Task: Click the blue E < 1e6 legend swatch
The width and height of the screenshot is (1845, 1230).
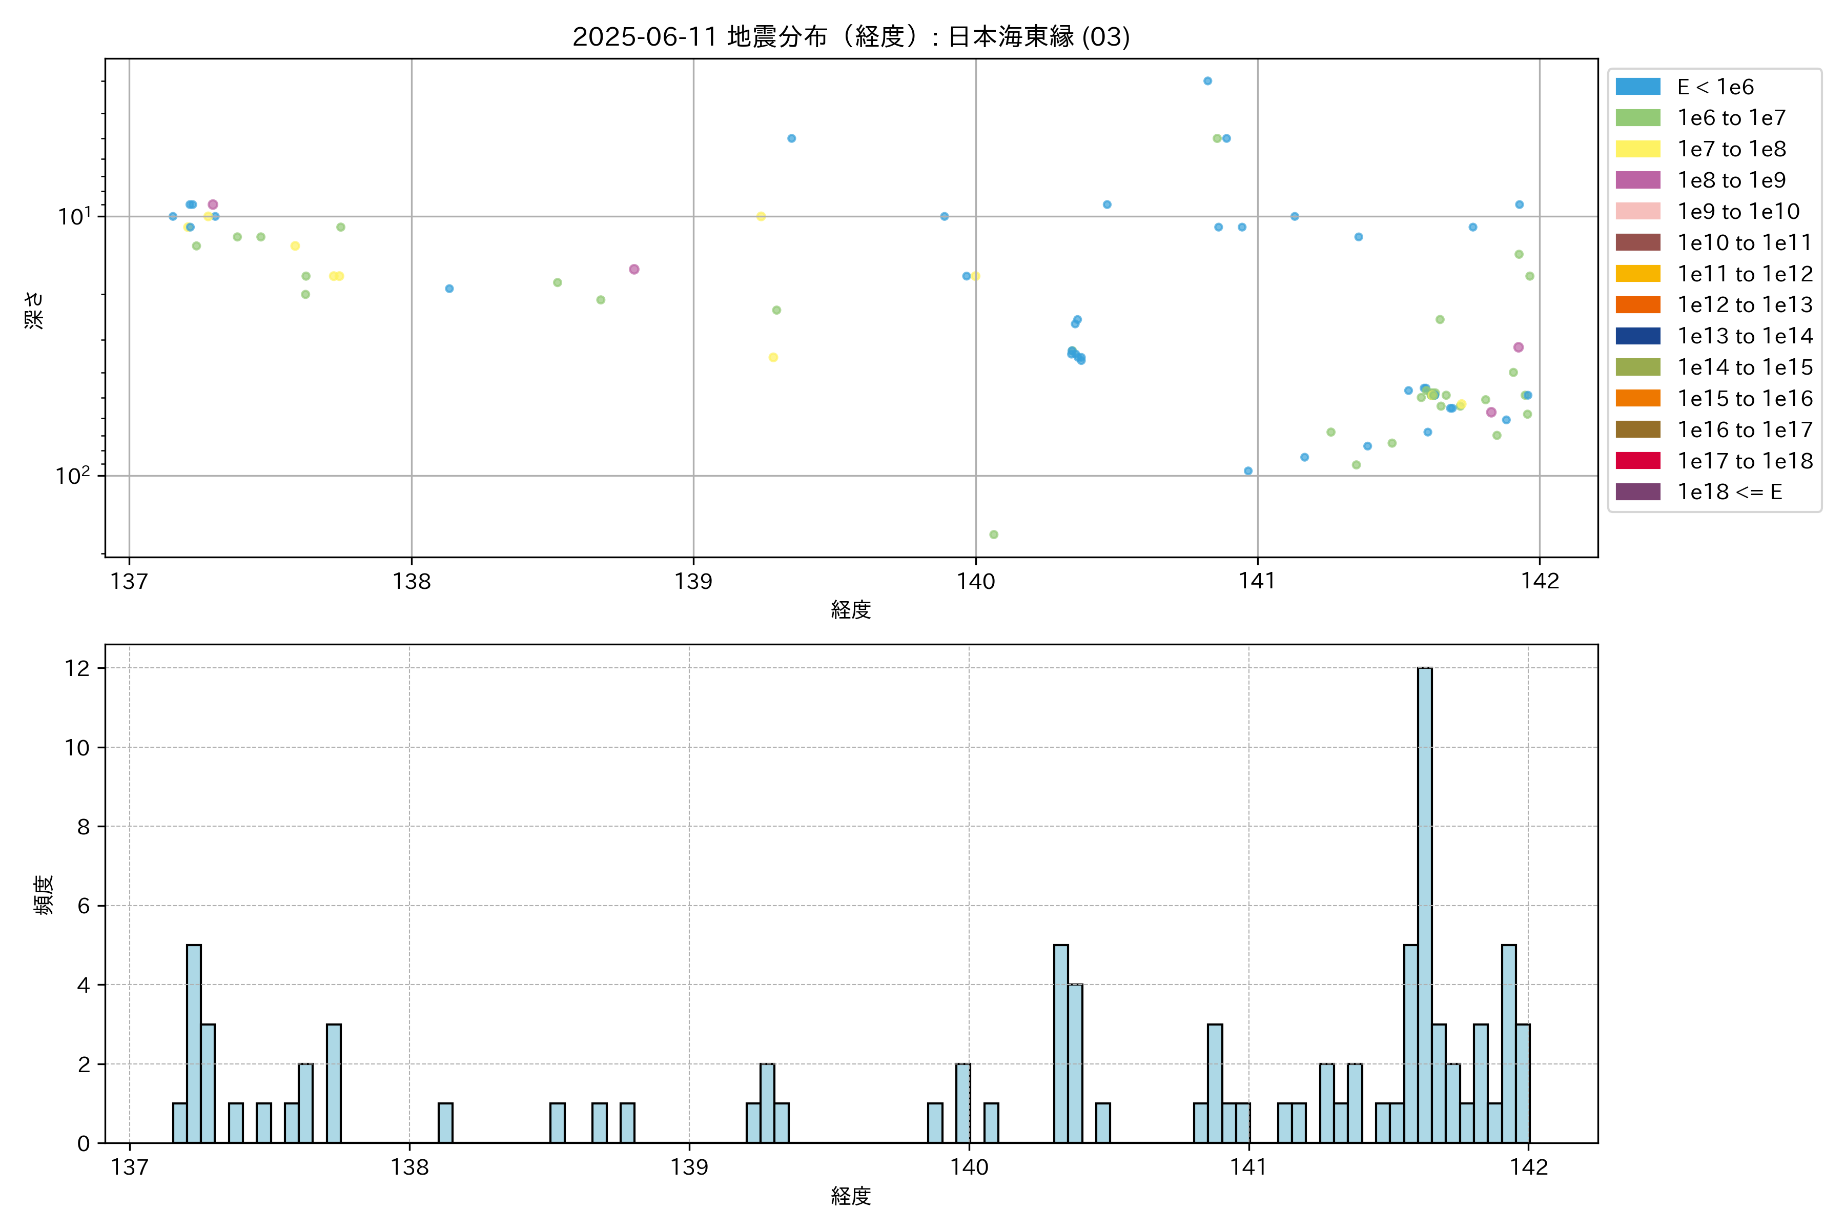Action: pos(1638,86)
